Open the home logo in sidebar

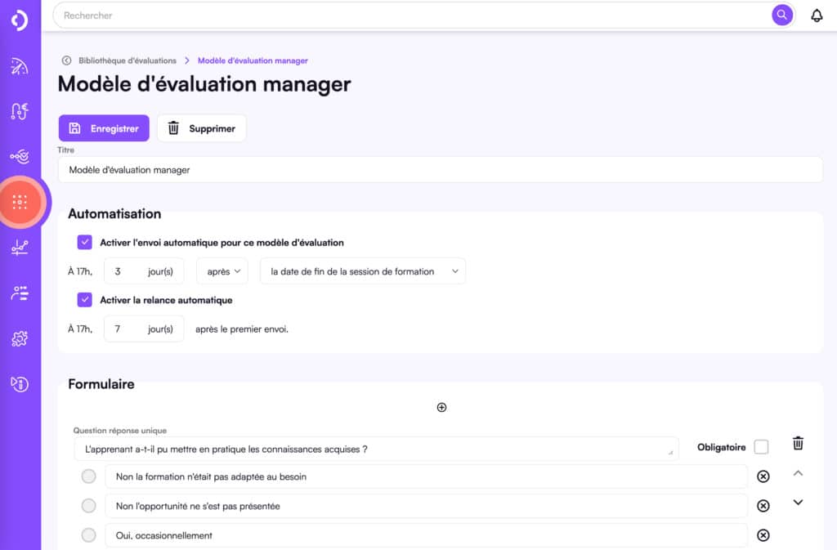click(20, 20)
